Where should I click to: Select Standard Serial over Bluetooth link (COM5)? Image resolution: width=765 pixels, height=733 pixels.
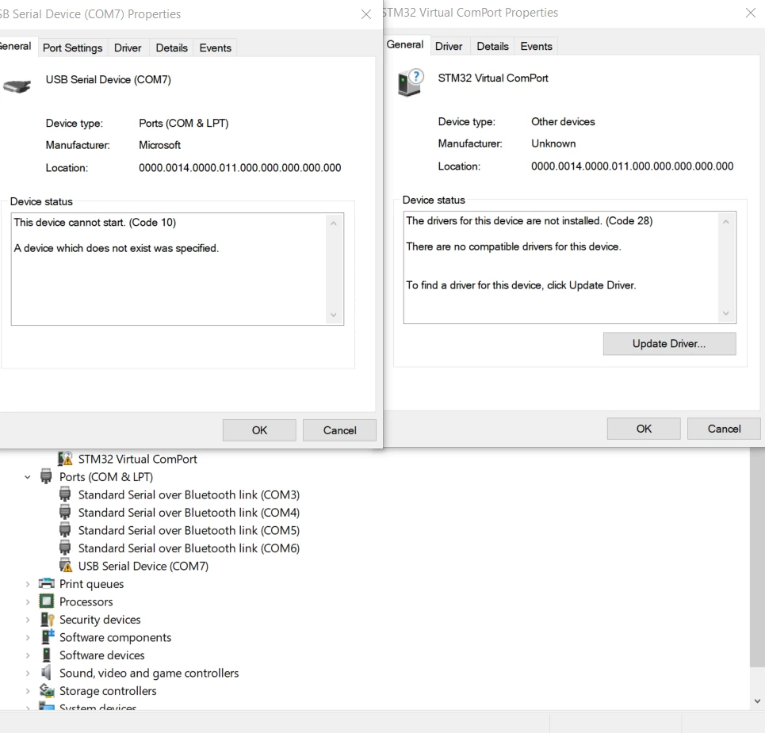click(x=189, y=530)
